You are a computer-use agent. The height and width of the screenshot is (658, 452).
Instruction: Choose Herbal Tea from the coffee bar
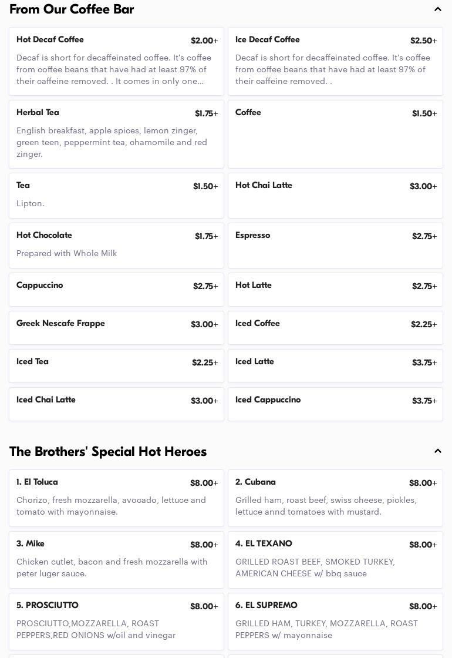[116, 134]
